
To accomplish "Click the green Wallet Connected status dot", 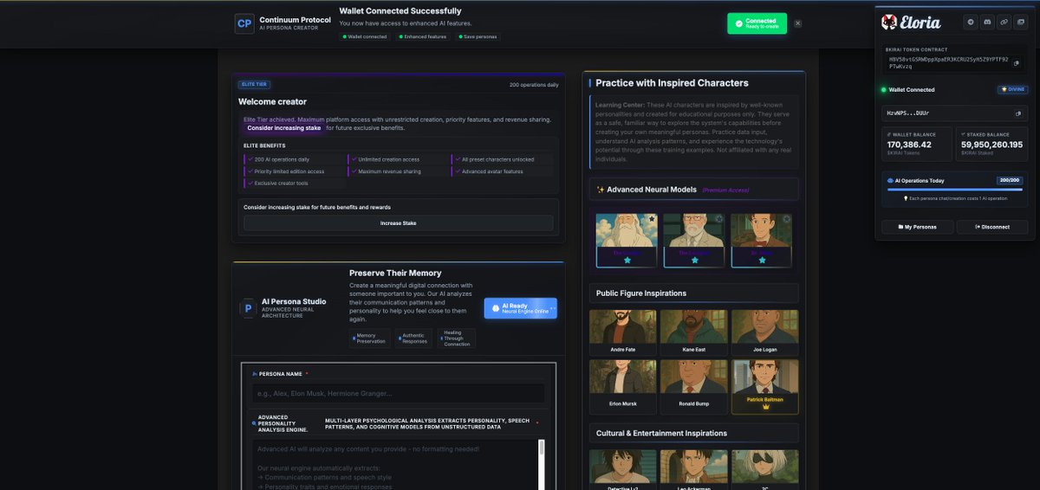I will (884, 90).
